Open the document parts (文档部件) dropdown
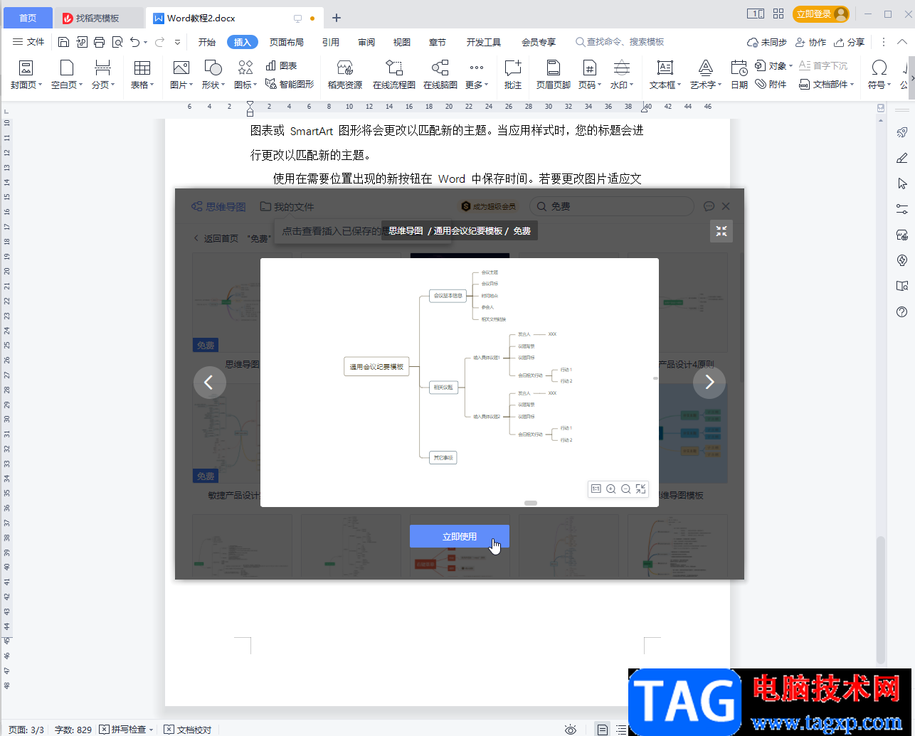The height and width of the screenshot is (736, 915). [x=826, y=84]
